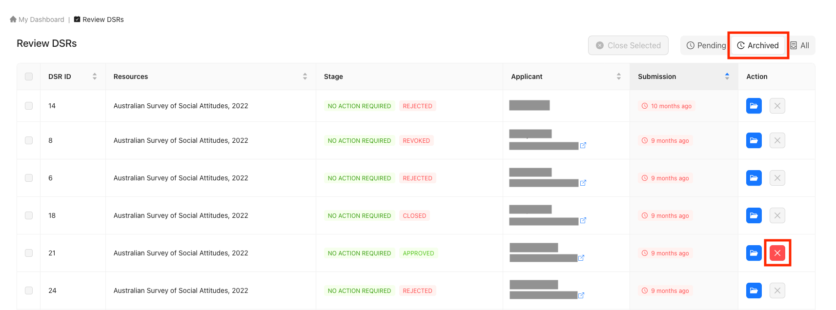The image size is (836, 310).
Task: Sort table by Resources column arrows
Action: click(x=305, y=77)
